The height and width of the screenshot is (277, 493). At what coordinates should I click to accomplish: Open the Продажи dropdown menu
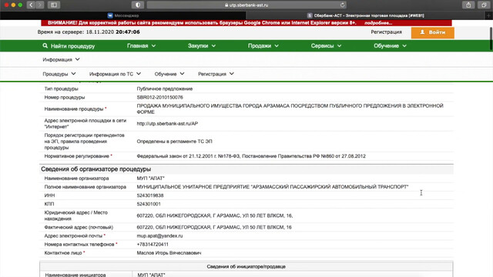(263, 46)
